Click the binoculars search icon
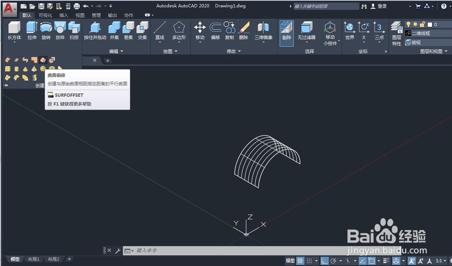 tap(365, 6)
